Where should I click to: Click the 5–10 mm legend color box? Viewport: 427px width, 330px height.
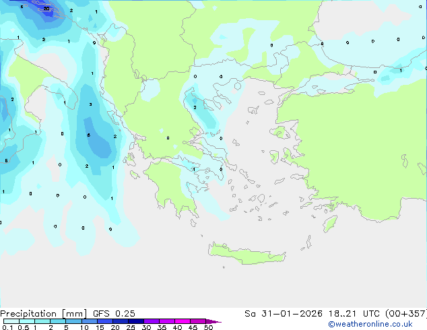point(73,321)
